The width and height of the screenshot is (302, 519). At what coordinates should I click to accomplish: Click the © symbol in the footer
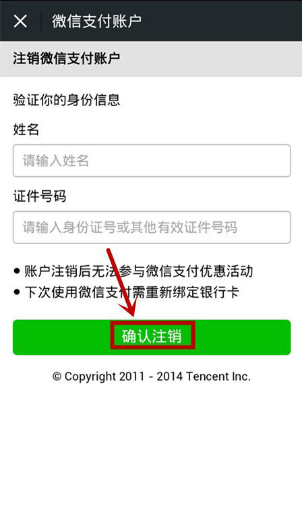coord(57,377)
